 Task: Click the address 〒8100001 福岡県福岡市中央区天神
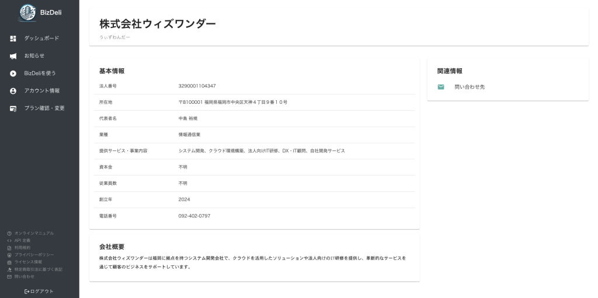tap(233, 103)
